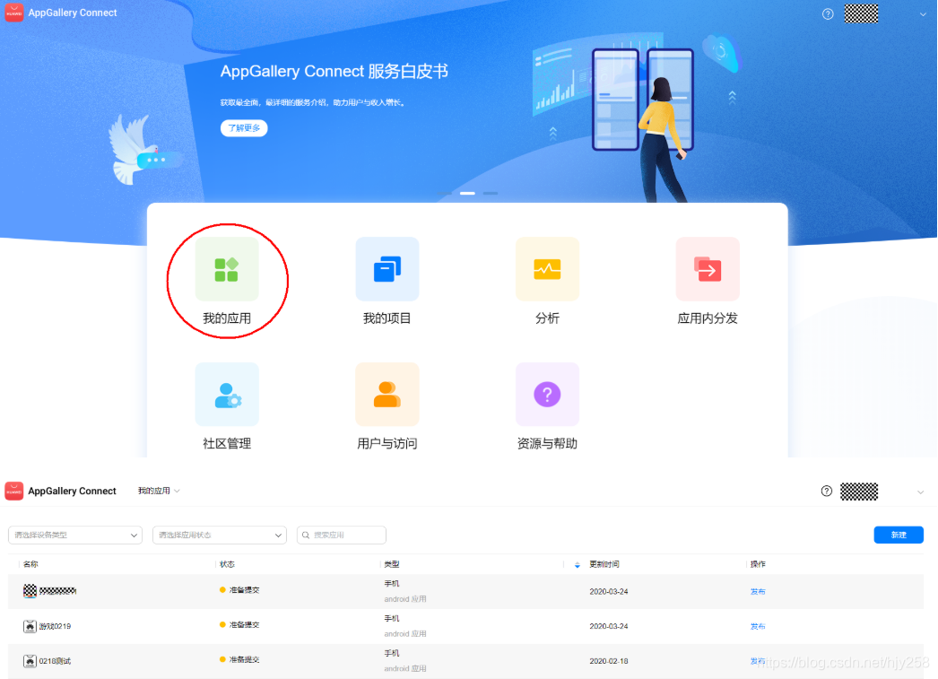Image resolution: width=938 pixels, height=679 pixels.
Task: Open the help icon in lower header
Action: click(827, 492)
